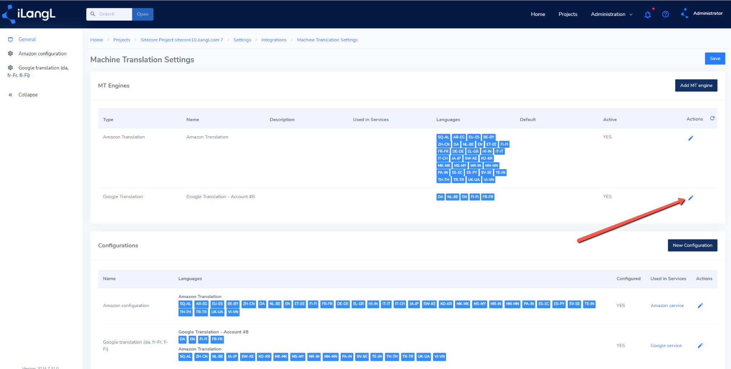731x369 pixels.
Task: Open the notifications bell
Action: tap(648, 14)
